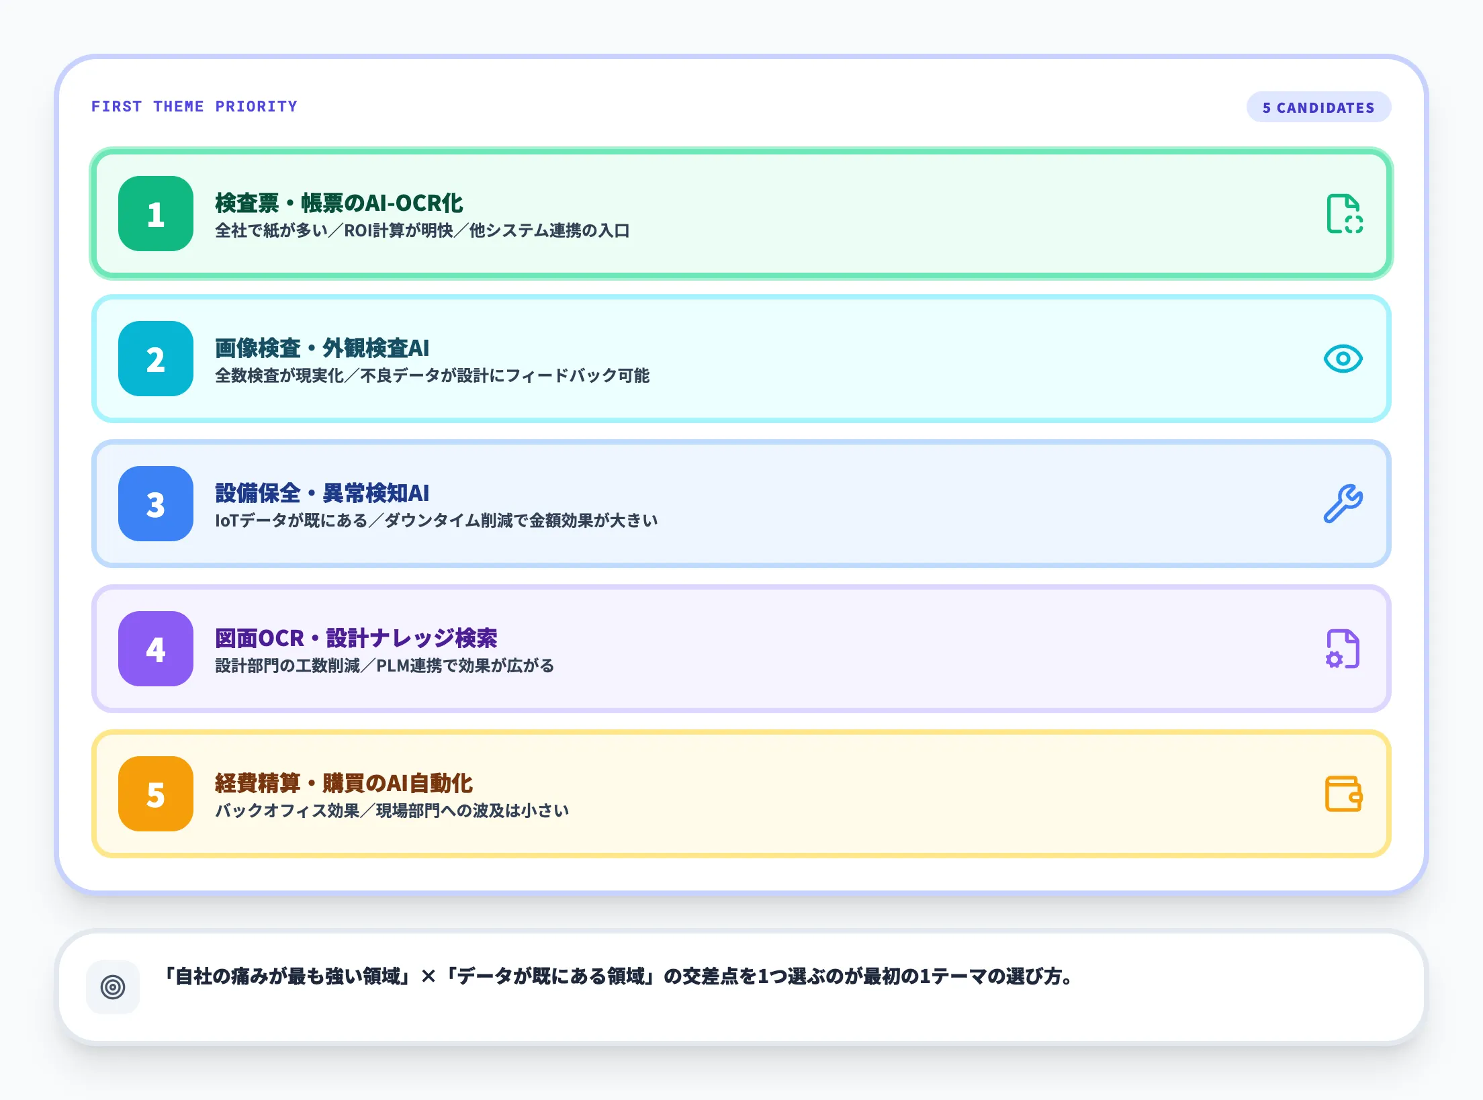Click the wallet icon for 経費精算・購買のAI自動化
Screen dimensions: 1483x1100
(1343, 794)
